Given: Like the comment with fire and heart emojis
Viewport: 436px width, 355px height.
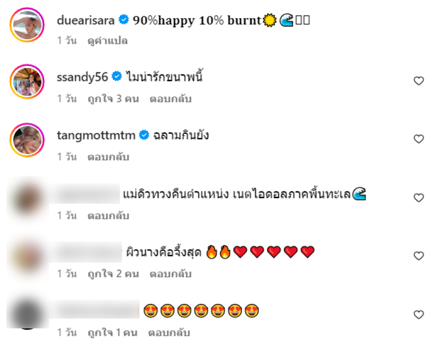Looking at the screenshot, I should pos(419,256).
